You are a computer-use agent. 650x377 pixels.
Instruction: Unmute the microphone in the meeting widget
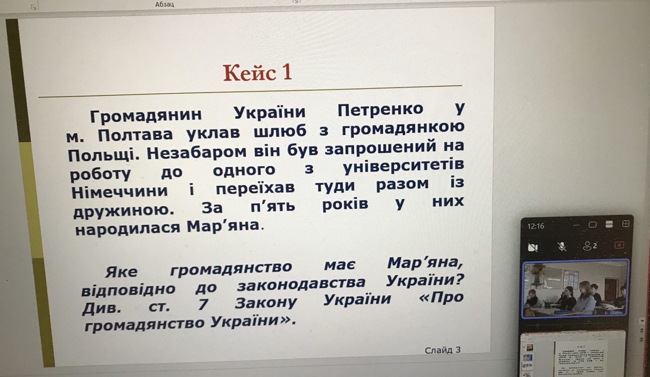pos(562,246)
